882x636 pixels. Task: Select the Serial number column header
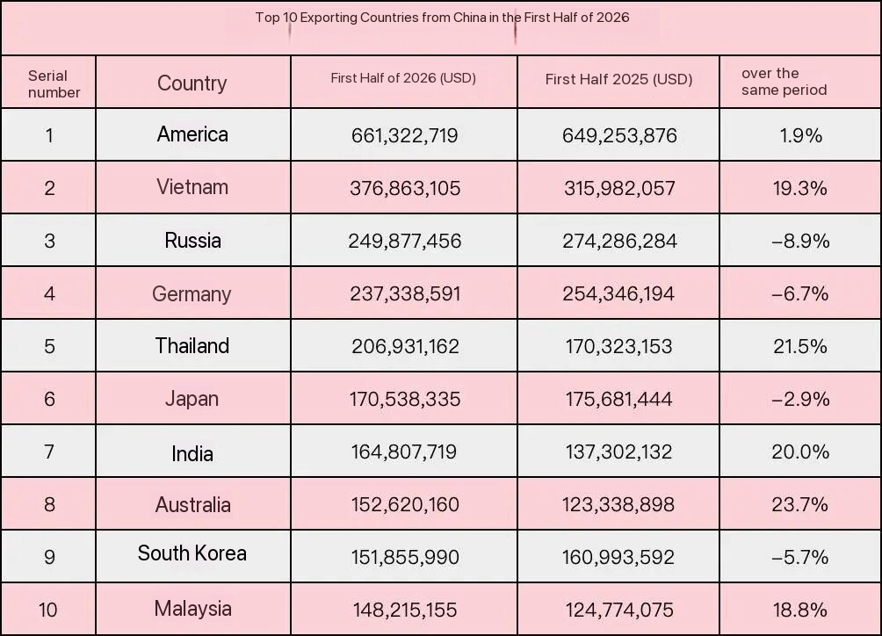point(54,83)
